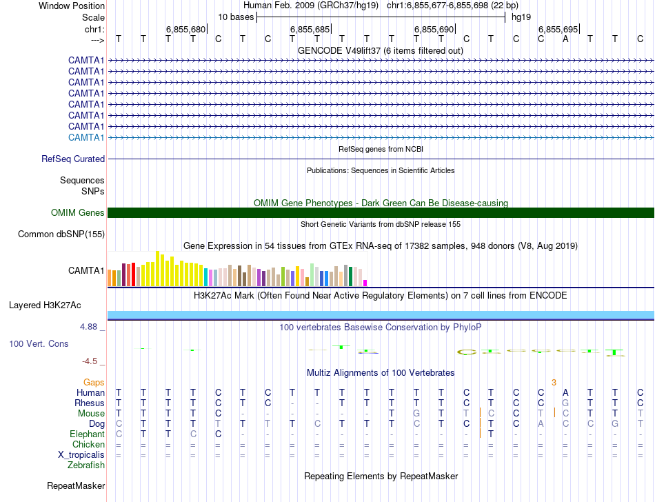Screen dimensions: 655x502
Task: Select the 100 Vert. Cons track label
Action: tap(39, 343)
